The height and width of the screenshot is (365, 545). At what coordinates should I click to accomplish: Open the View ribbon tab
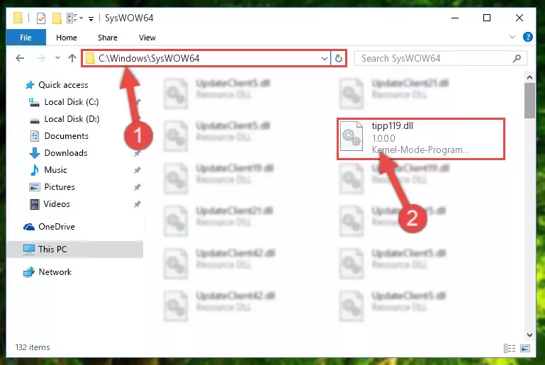tap(147, 38)
